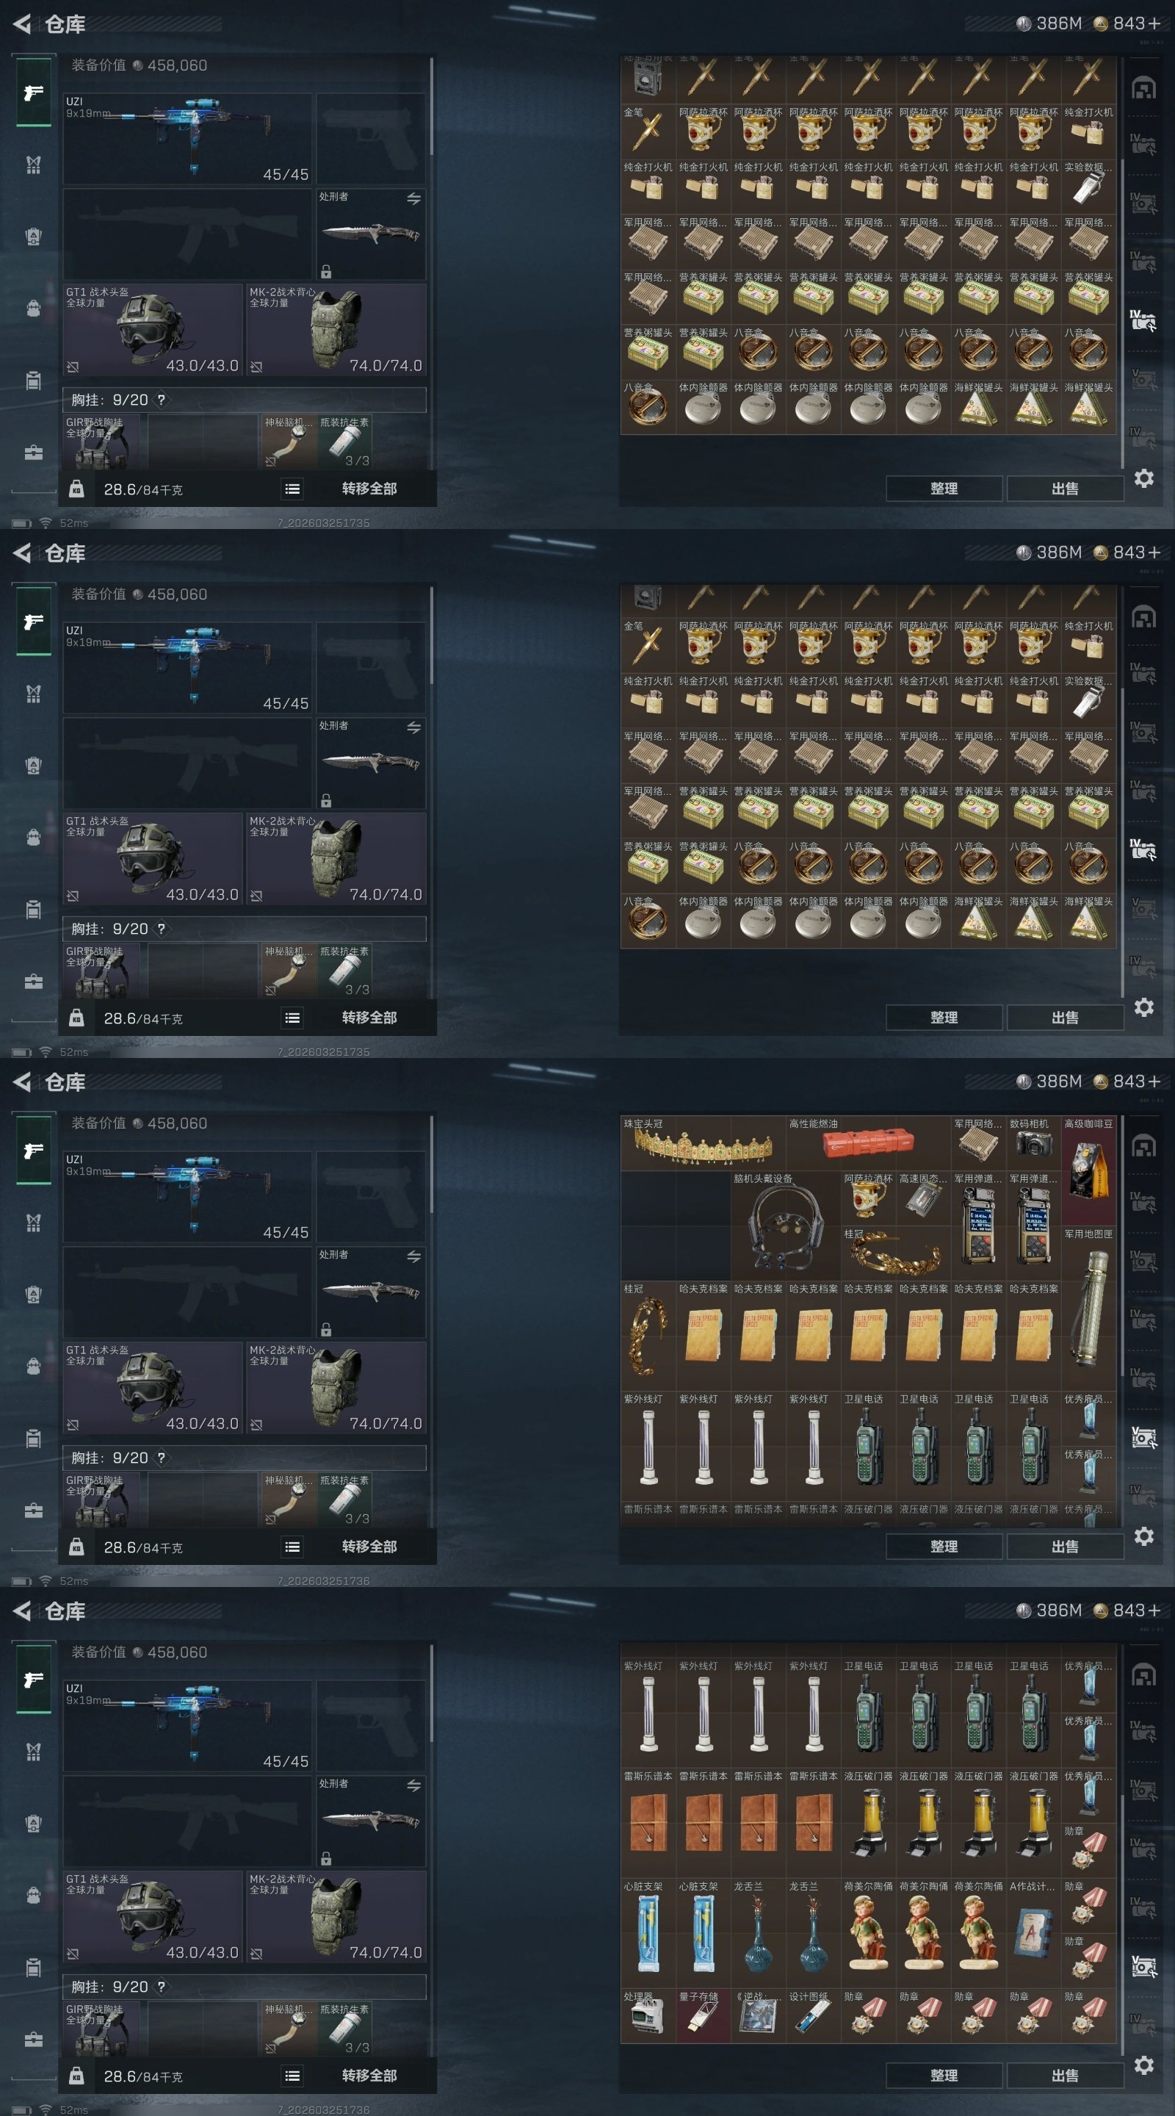Screen dimensions: 1175x2116
Task: Select the 珠宝头冠 jeweled crown item
Action: [x=703, y=1143]
